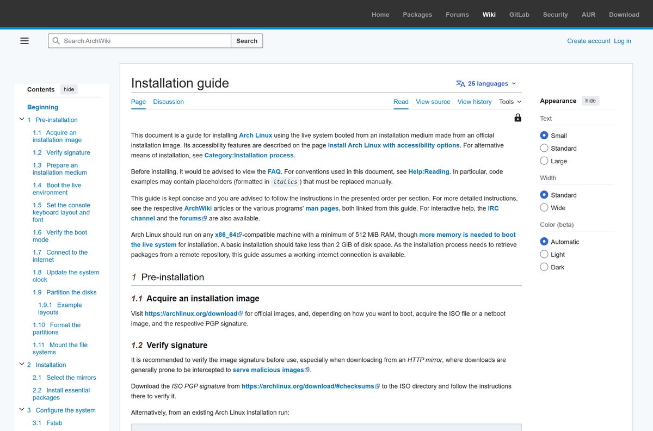
Task: Select the Standard text size option
Action: (544, 148)
